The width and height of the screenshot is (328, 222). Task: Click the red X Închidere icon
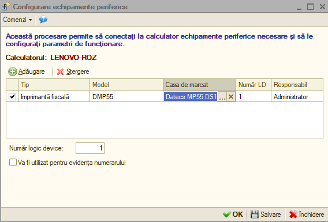coord(293,215)
